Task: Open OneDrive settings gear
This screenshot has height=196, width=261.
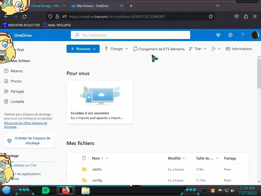Action: pyautogui.click(x=230, y=35)
